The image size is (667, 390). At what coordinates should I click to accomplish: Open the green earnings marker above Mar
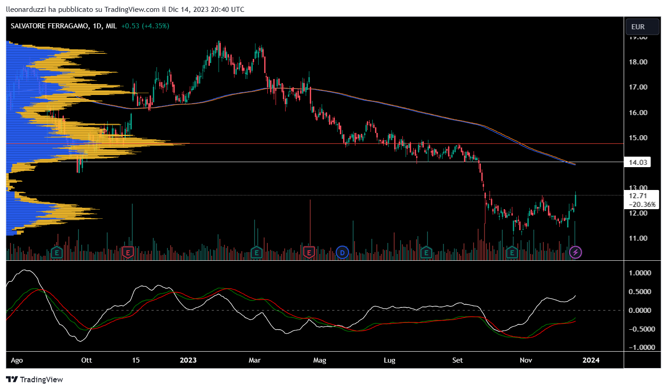pyautogui.click(x=256, y=252)
